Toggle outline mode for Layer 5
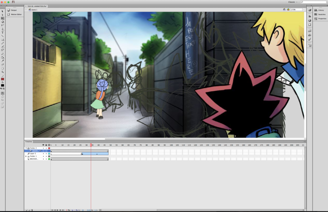Image resolution: width=328 pixels, height=212 pixels. pos(49,154)
